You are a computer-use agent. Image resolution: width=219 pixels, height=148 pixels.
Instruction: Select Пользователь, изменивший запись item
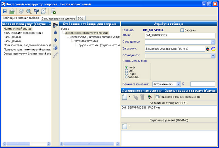click(27, 50)
